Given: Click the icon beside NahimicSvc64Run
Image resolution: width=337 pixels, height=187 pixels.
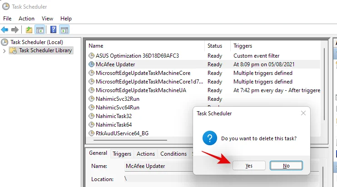Looking at the screenshot, I should (x=92, y=107).
